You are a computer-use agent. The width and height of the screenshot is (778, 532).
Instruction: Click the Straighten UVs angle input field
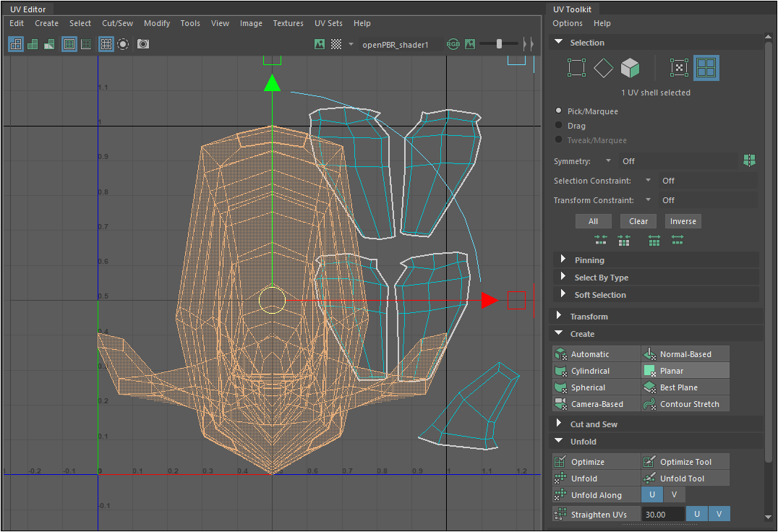[663, 515]
